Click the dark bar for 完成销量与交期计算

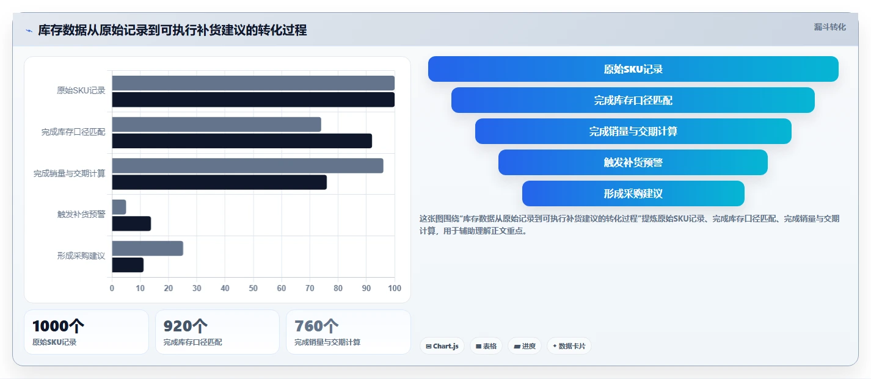point(219,182)
